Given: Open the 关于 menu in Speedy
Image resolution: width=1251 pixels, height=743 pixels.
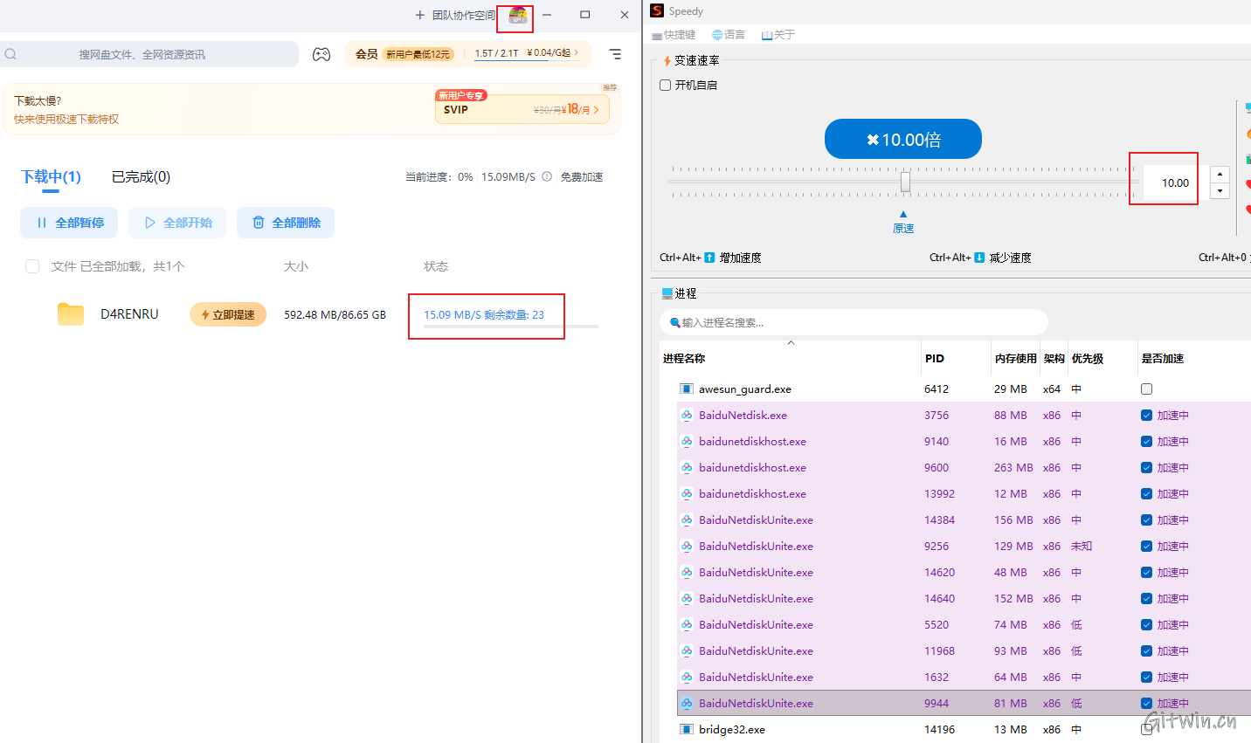Looking at the screenshot, I should [x=778, y=35].
